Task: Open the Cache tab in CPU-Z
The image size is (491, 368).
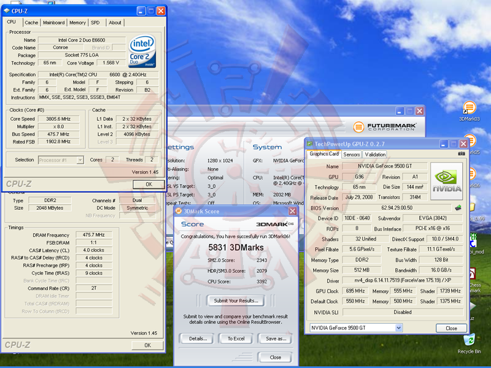Action: [x=31, y=23]
